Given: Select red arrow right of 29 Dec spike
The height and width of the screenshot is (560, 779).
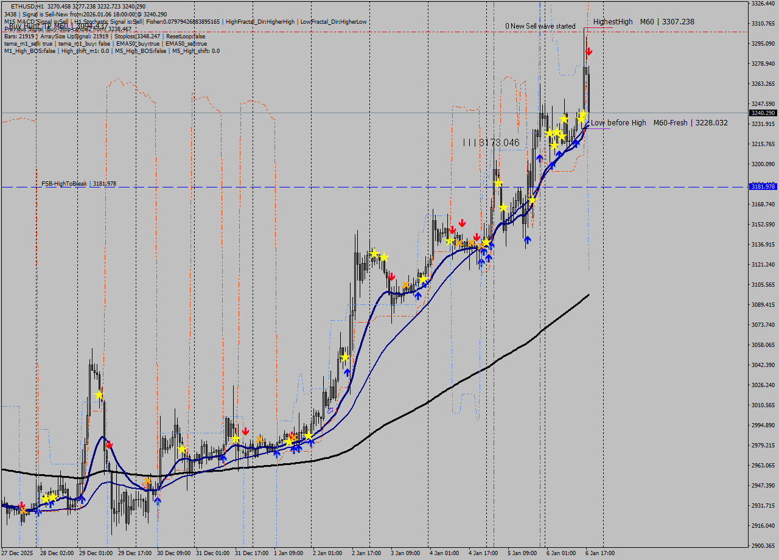Looking at the screenshot, I should [x=109, y=446].
